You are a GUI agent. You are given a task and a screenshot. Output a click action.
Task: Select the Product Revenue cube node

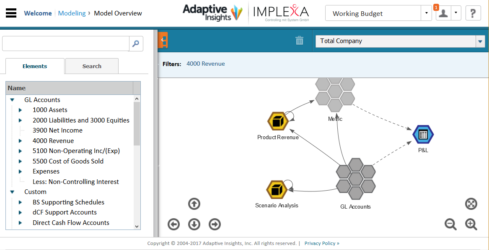click(277, 122)
